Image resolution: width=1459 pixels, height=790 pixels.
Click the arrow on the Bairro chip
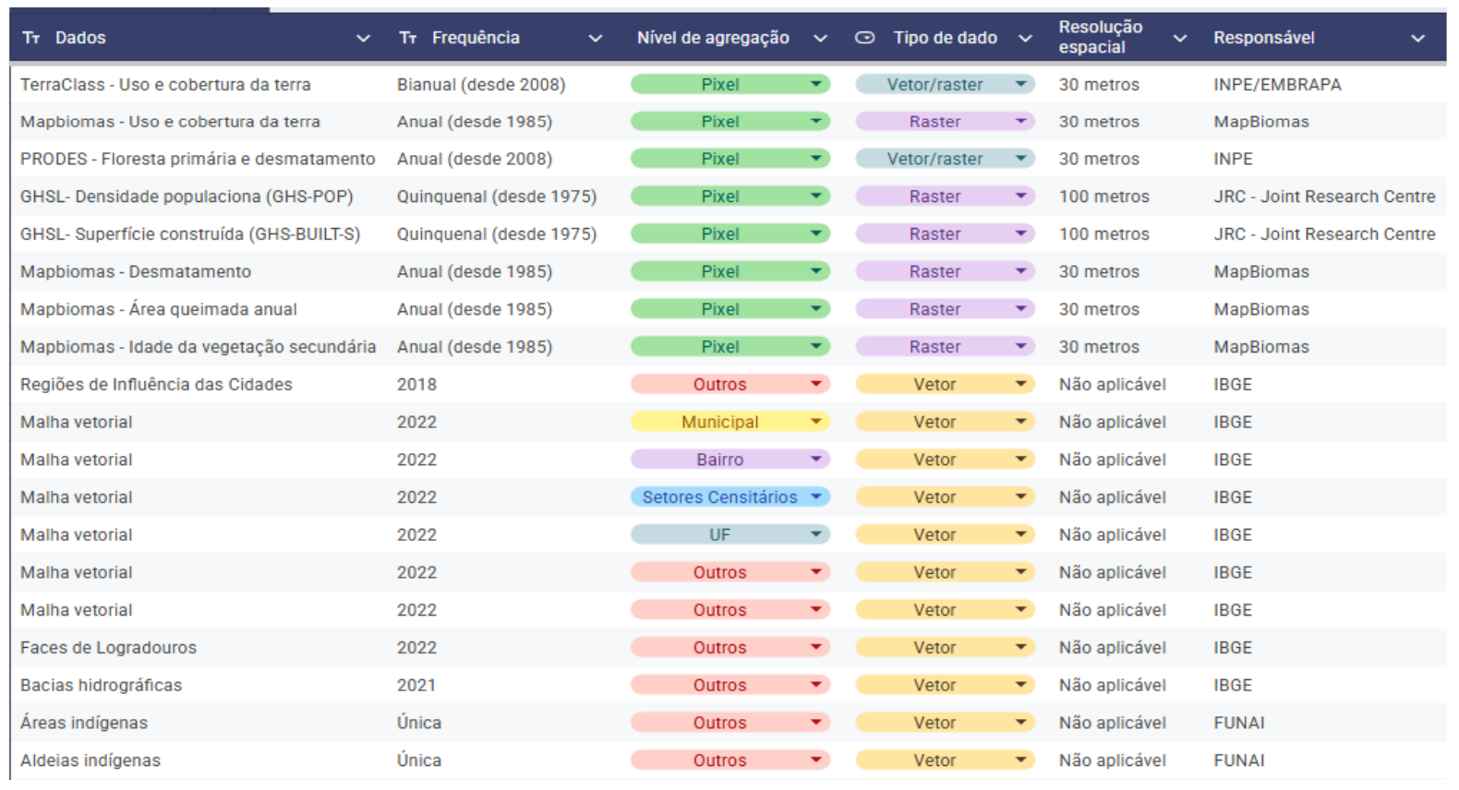816,459
